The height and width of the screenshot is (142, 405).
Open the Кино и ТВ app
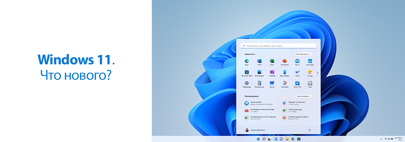click(x=297, y=84)
